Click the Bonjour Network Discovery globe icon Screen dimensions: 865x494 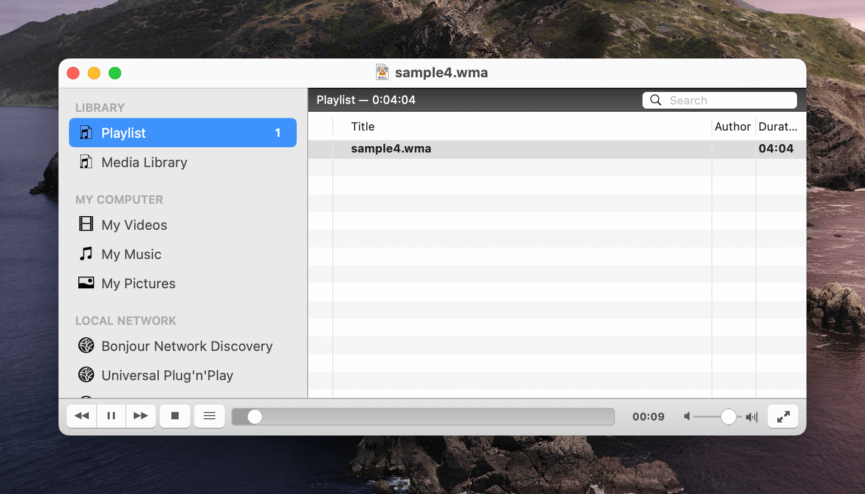(x=86, y=345)
